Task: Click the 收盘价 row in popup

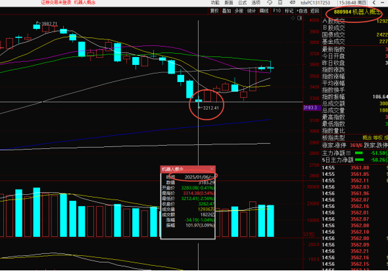Action: [x=188, y=204]
